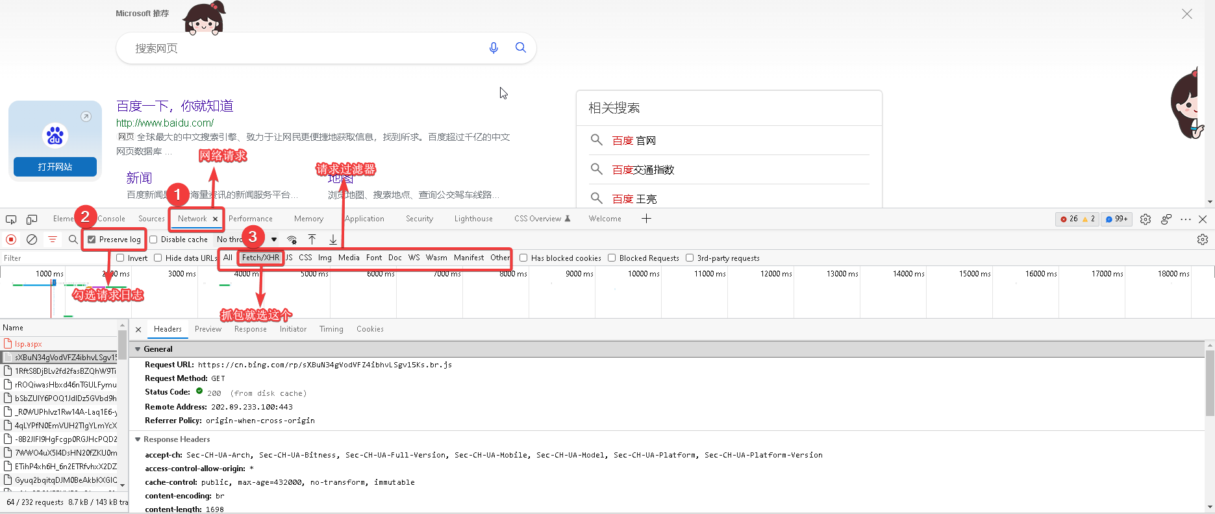Collapse the Response Headers section
Viewport: 1215px width, 514px height.
tap(138, 439)
